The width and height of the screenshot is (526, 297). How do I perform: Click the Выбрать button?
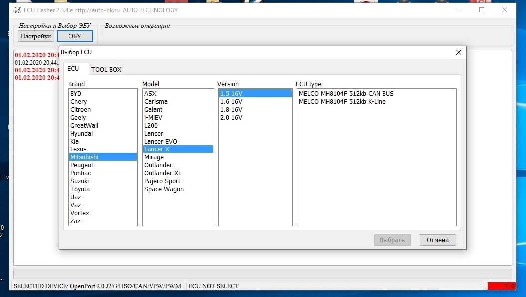[x=392, y=240]
